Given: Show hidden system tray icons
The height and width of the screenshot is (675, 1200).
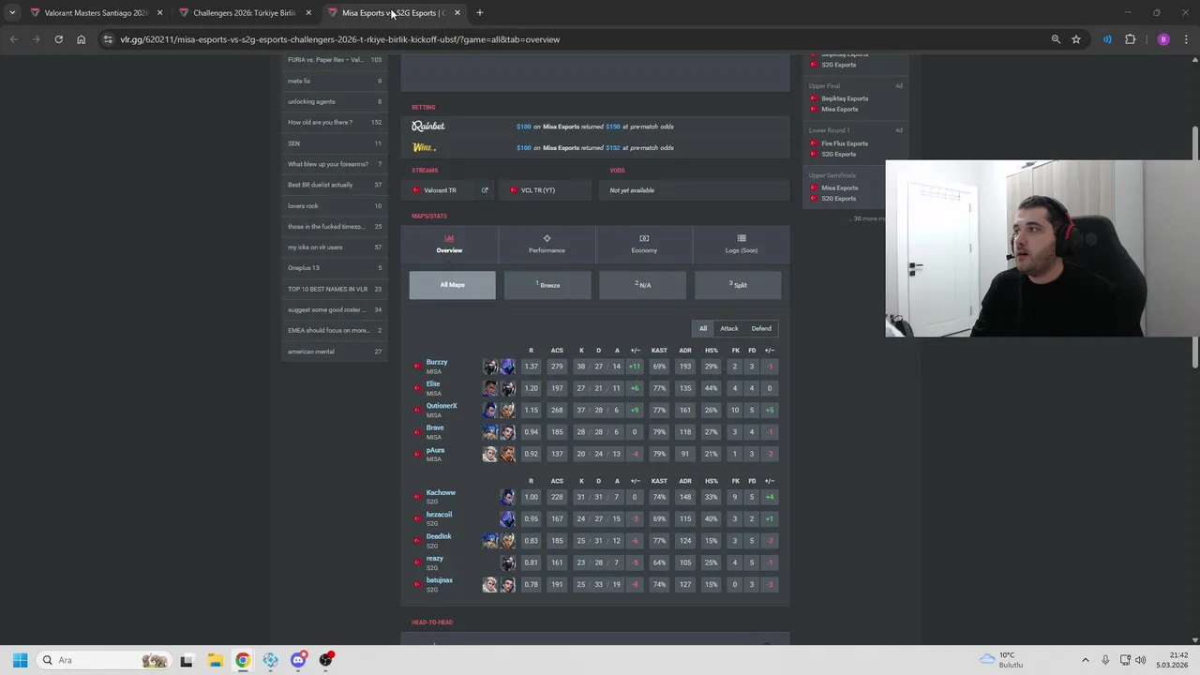Looking at the screenshot, I should [x=1086, y=660].
